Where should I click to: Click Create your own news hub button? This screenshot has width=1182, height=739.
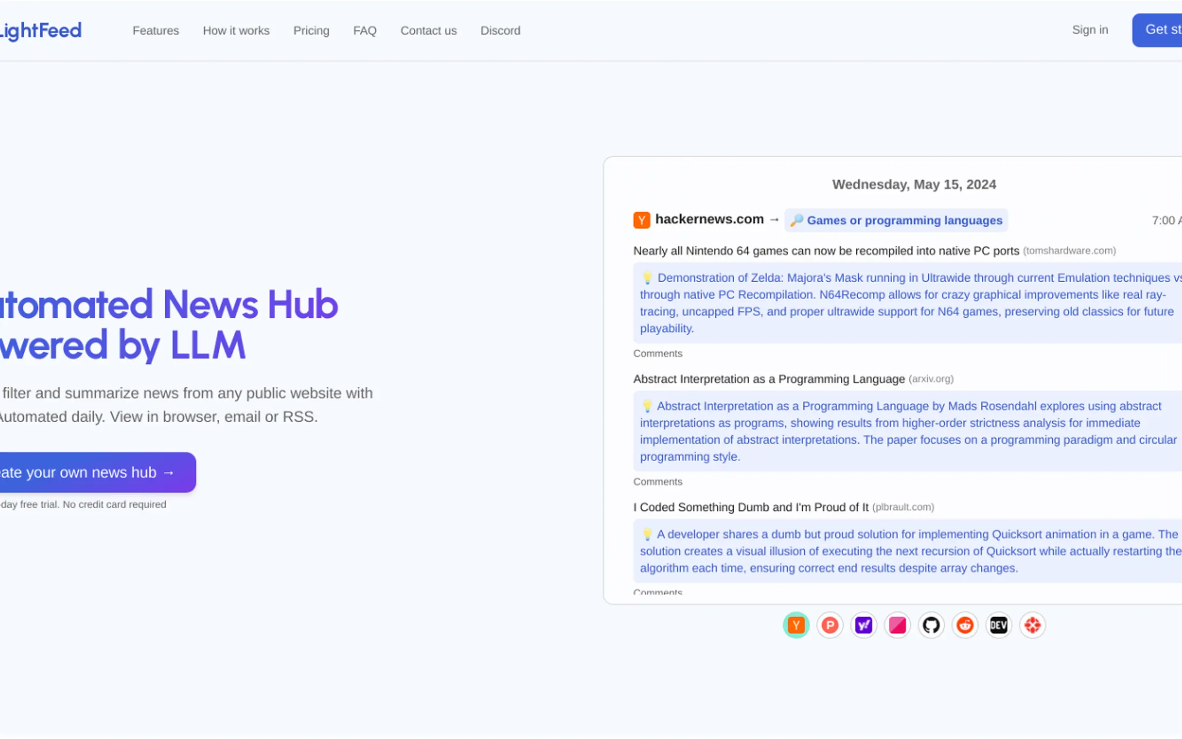93,472
